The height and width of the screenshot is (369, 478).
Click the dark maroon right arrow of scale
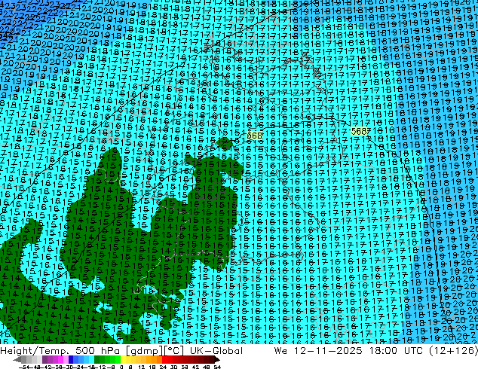pyautogui.click(x=217, y=359)
